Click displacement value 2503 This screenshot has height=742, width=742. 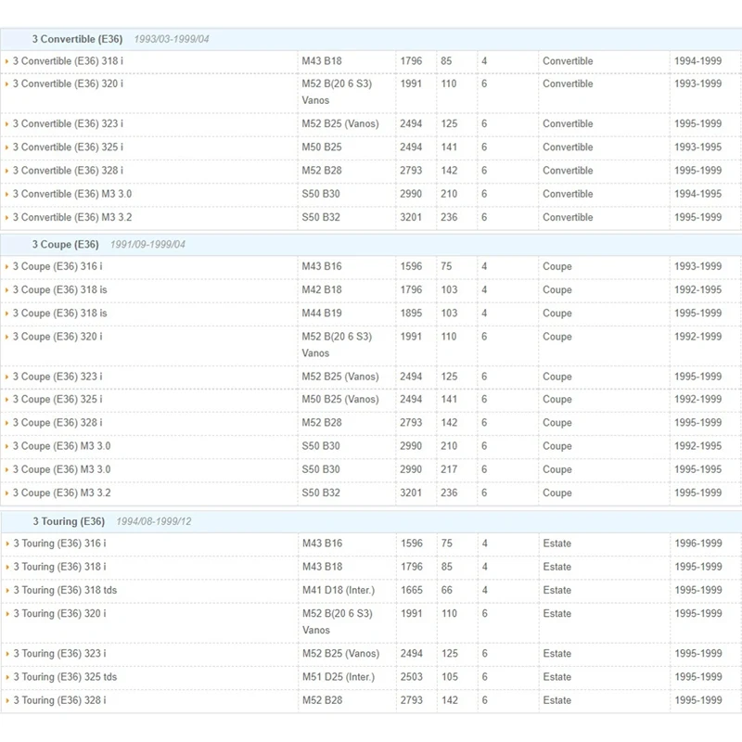coord(412,677)
